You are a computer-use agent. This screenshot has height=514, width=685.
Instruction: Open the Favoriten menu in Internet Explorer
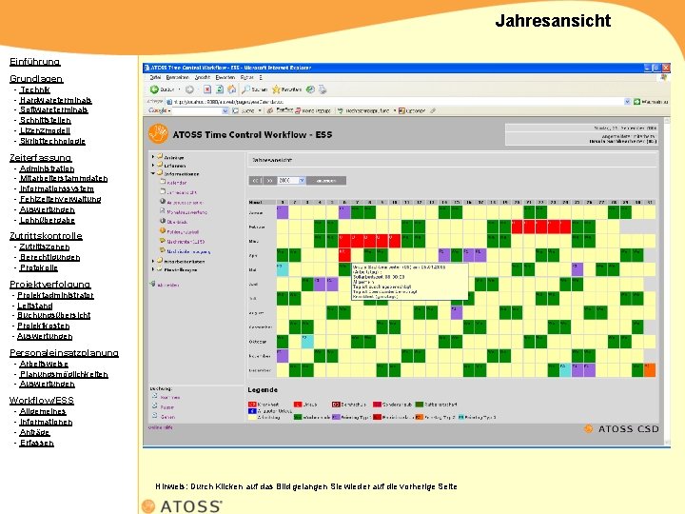225,78
